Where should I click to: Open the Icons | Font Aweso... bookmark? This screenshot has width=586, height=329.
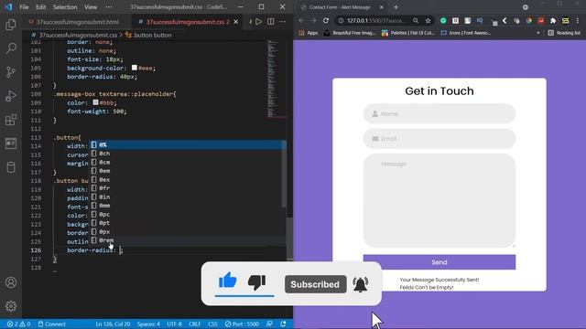click(466, 33)
